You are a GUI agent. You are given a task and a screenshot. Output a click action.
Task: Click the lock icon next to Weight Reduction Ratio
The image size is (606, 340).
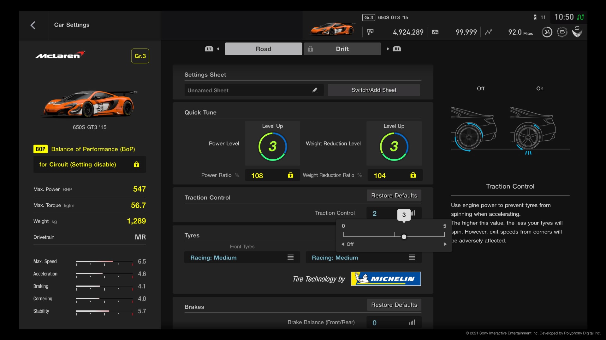click(x=412, y=175)
